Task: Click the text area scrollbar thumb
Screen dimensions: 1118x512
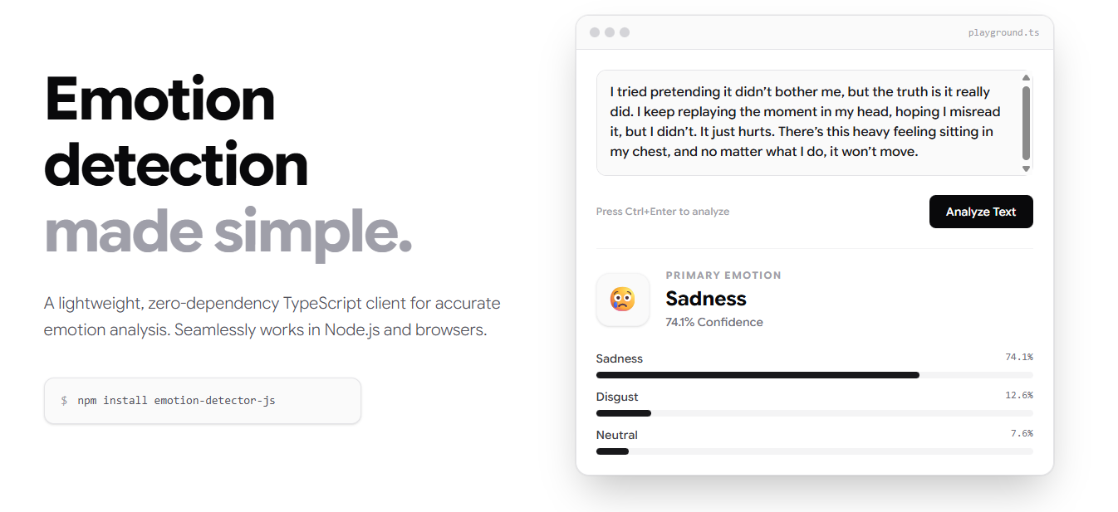Action: [1026, 122]
